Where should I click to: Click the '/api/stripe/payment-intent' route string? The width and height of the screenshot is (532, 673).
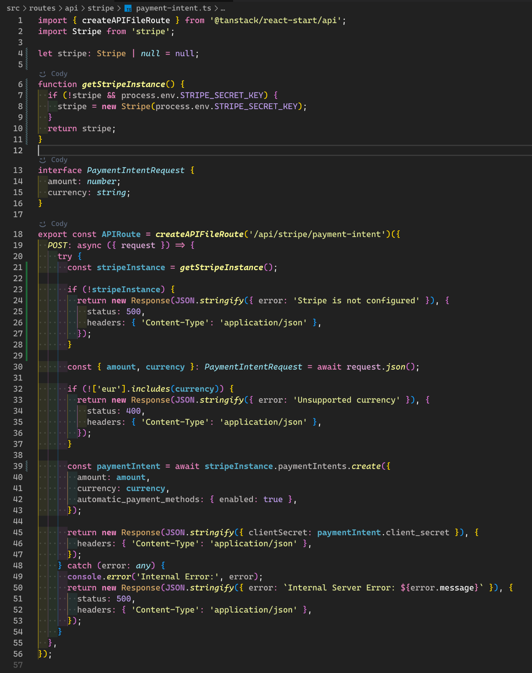click(317, 234)
